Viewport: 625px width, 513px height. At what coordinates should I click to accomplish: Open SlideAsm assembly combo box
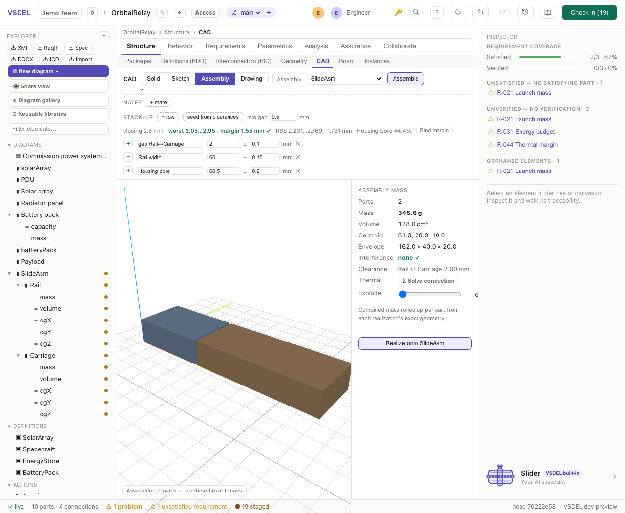(x=345, y=79)
